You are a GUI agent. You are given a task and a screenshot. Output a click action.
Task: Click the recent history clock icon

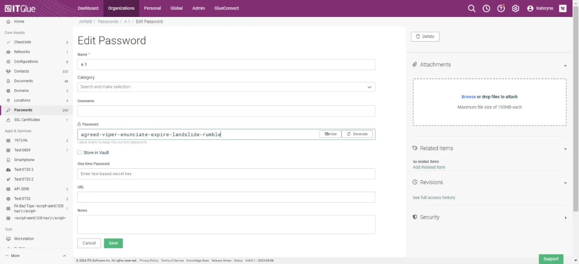pyautogui.click(x=486, y=8)
